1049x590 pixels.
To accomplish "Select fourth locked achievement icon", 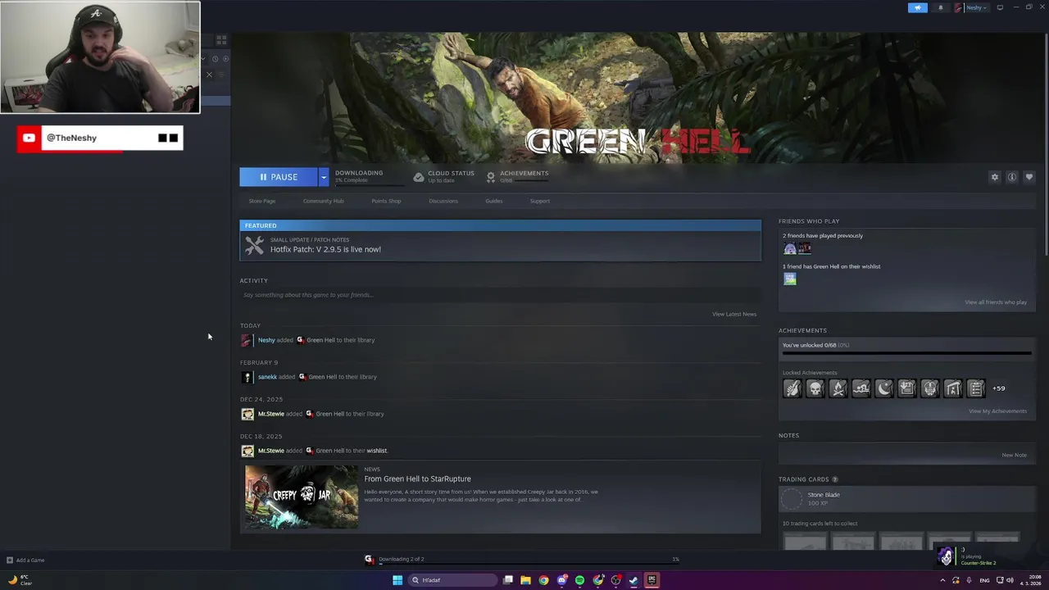I will (861, 388).
